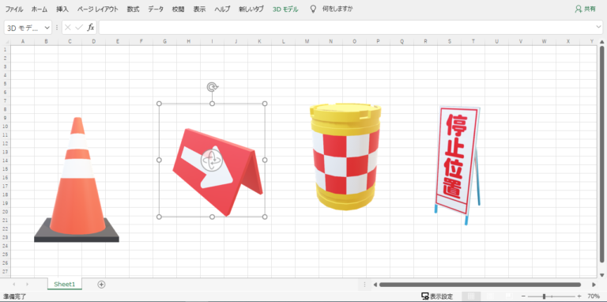Click the scroll up arrow on the vertical scrollbar

click(602, 42)
